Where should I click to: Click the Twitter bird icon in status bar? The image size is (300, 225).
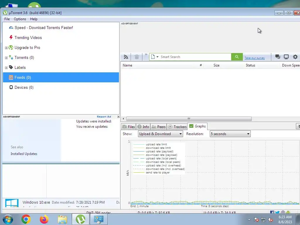(x=277, y=212)
